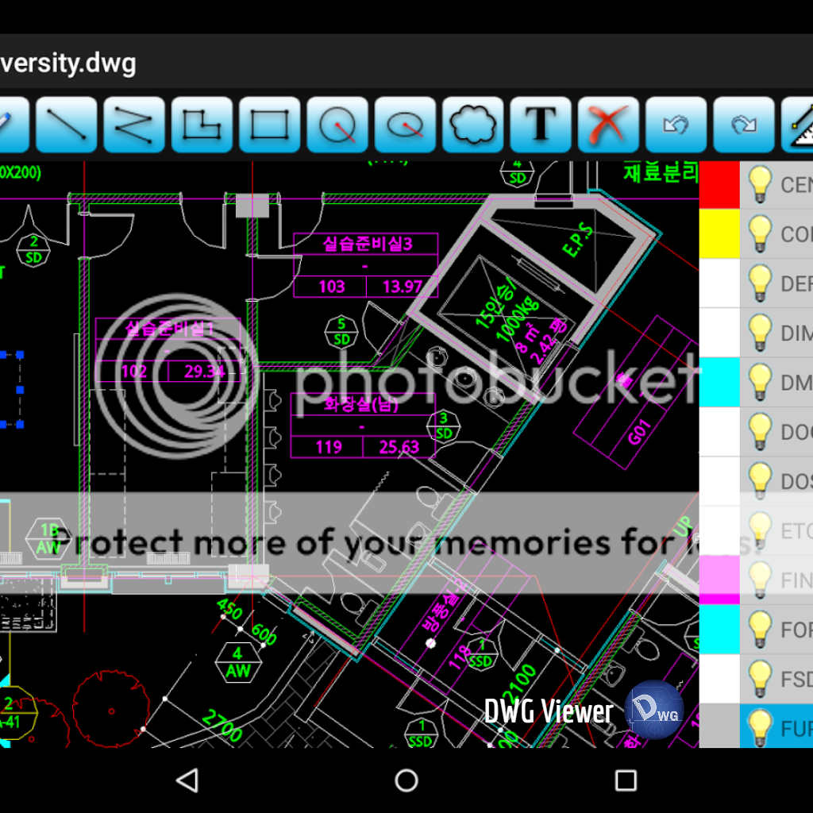Select the Line drawing tool

[x=67, y=125]
